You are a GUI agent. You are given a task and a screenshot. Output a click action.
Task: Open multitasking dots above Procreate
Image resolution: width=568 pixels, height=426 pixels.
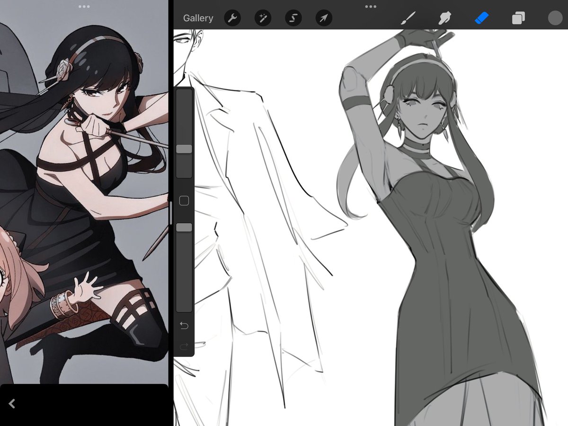[371, 7]
